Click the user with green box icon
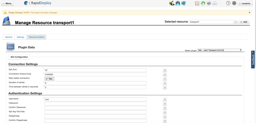256x123 pixels. tap(172, 3)
